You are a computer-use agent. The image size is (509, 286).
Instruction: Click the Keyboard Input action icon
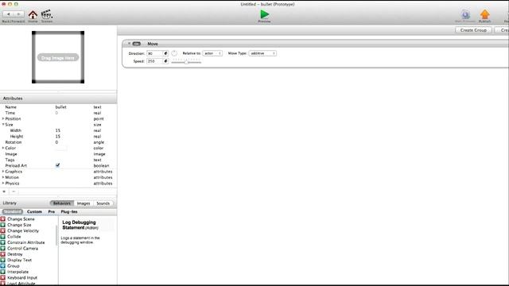(3, 277)
